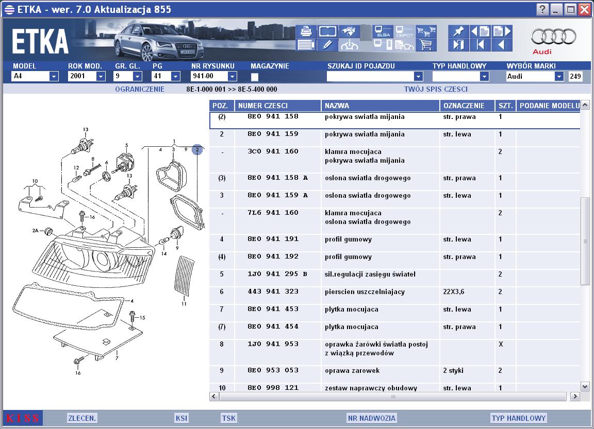Select part row 443 941 323
This screenshot has width=594, height=429.
[395, 296]
